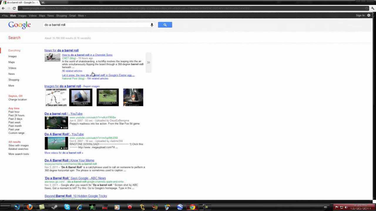The width and height of the screenshot is (376, 211).
Task: Click 'More videos for do a barrel roll'
Action: [x=64, y=153]
